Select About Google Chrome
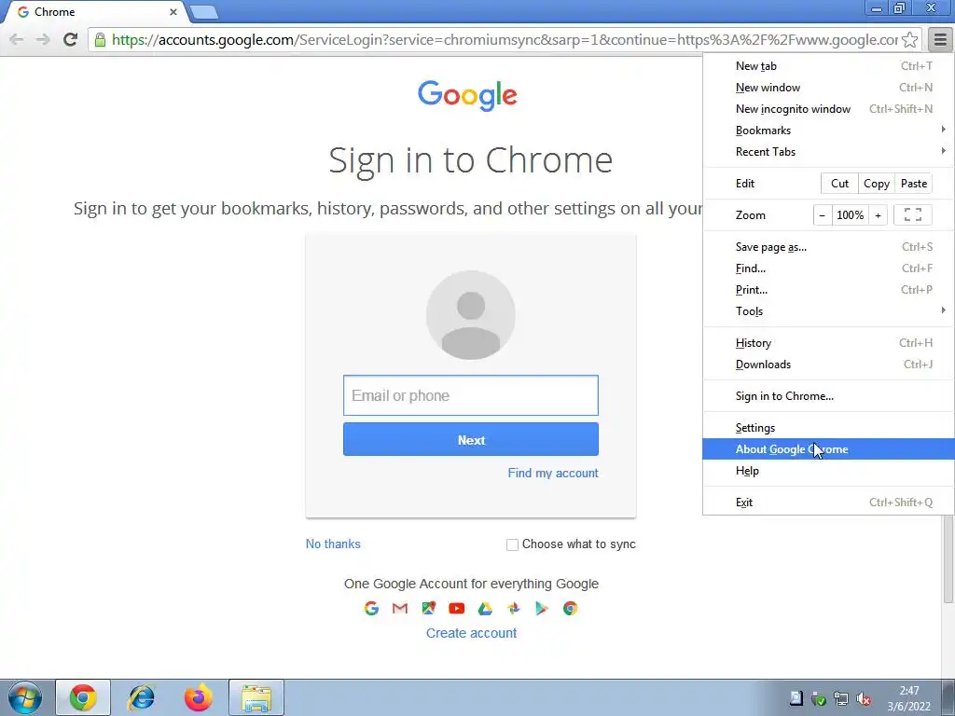 click(828, 449)
